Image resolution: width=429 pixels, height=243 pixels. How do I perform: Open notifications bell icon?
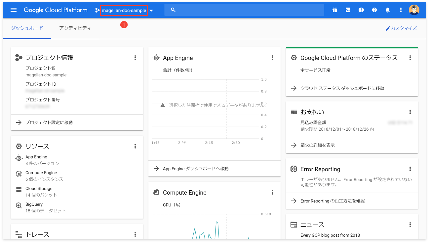click(x=388, y=10)
